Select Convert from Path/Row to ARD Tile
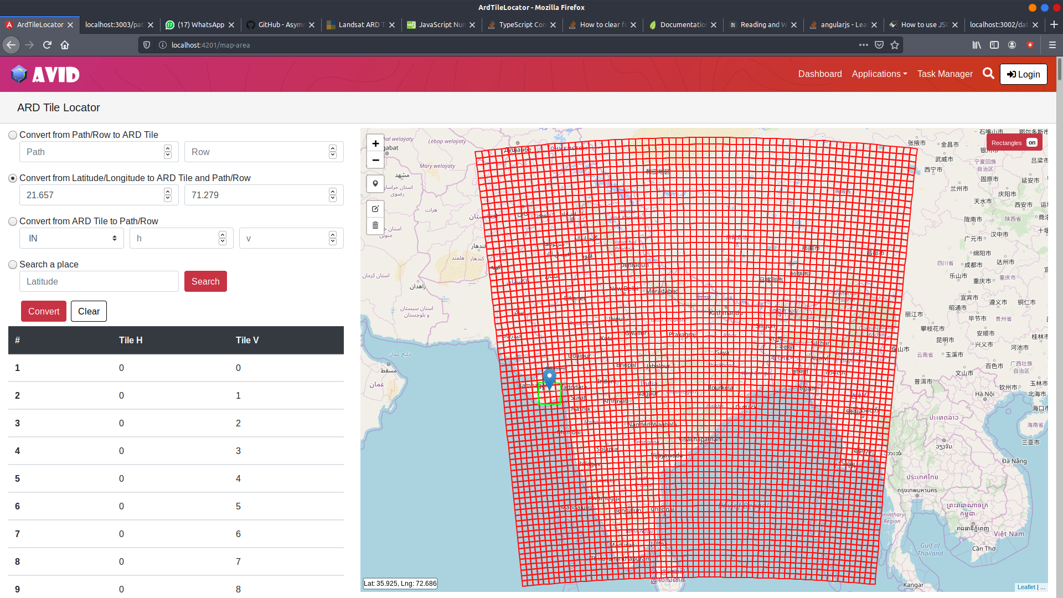This screenshot has height=598, width=1063. 13,135
